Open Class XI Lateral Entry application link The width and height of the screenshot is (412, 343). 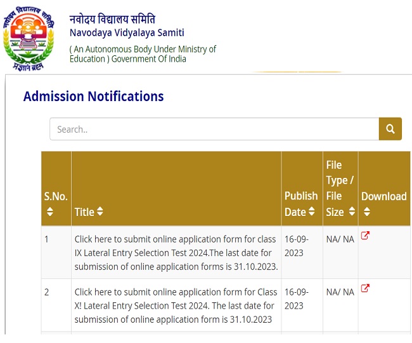click(x=176, y=306)
